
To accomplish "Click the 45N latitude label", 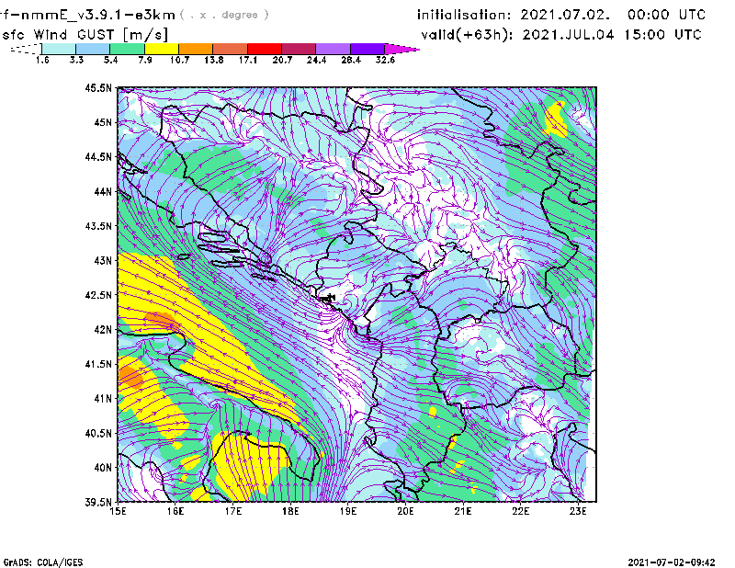I will (103, 122).
